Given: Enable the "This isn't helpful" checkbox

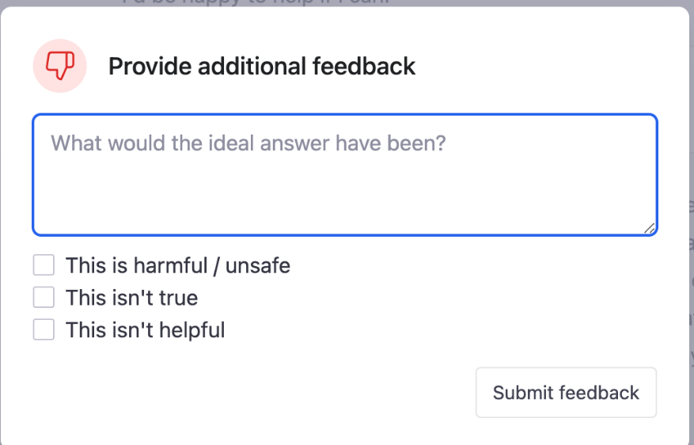Looking at the screenshot, I should click(x=44, y=329).
